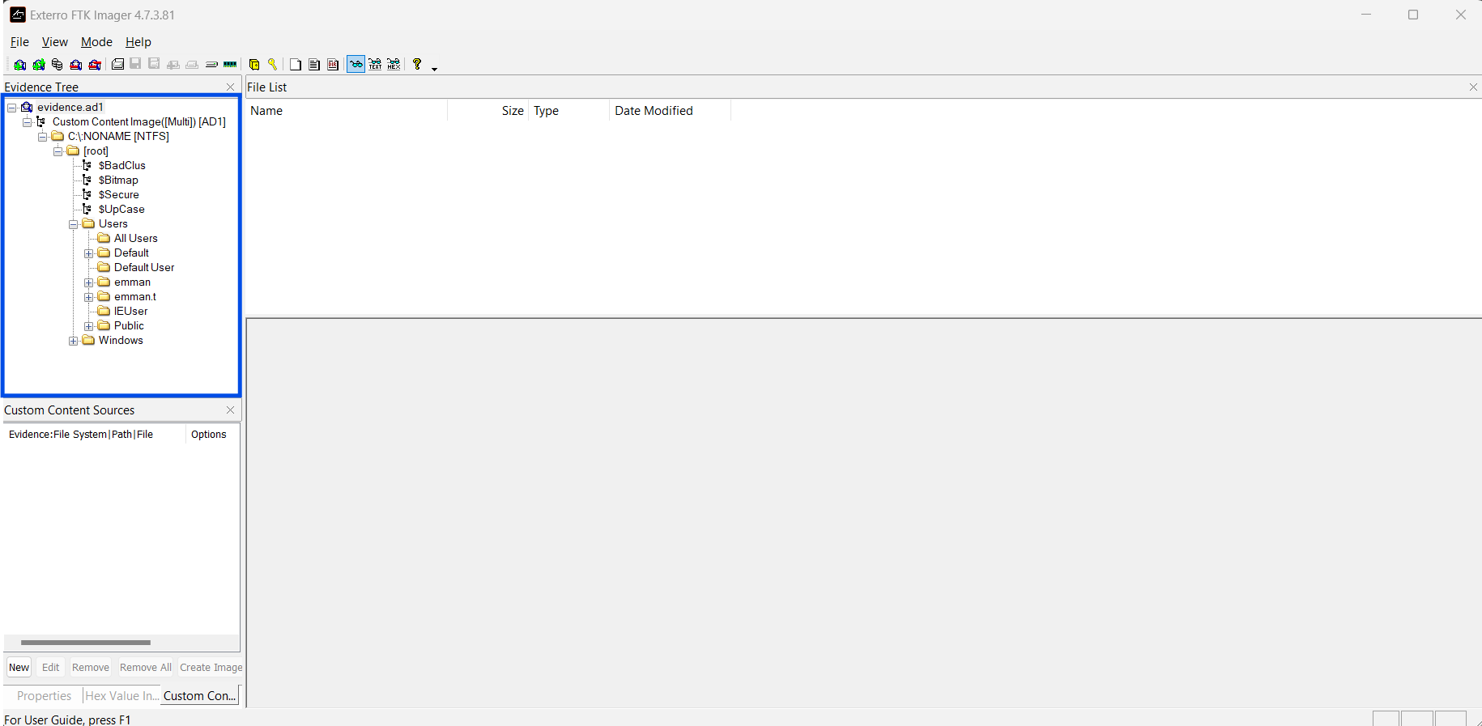The image size is (1482, 726).
Task: Switch to the Custom Content tab
Action: pos(200,696)
